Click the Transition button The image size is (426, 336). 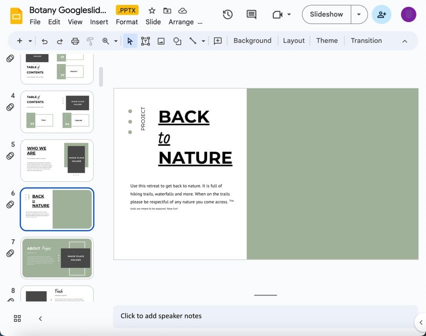[366, 41]
